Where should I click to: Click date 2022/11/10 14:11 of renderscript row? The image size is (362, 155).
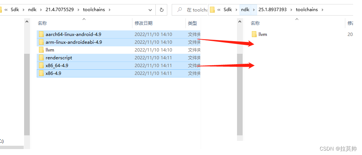(153, 58)
